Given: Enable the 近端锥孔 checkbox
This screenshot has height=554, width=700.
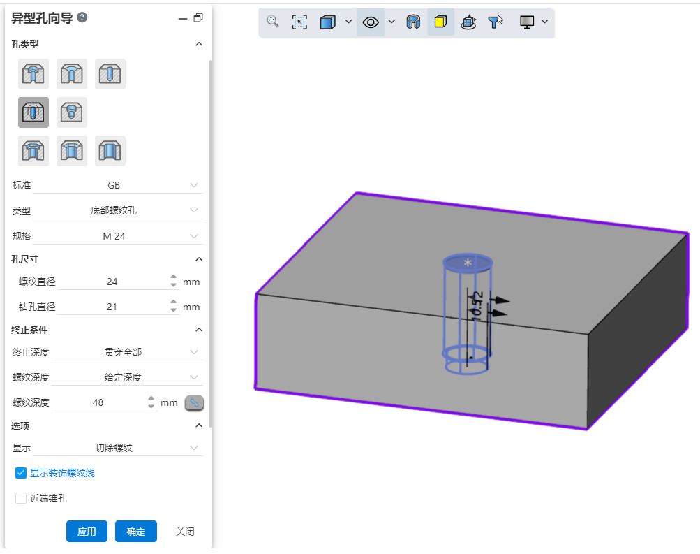Looking at the screenshot, I should tap(21, 498).
